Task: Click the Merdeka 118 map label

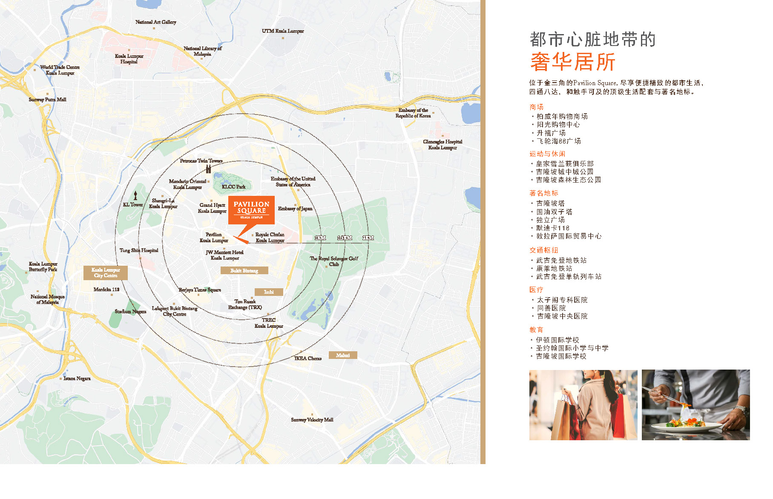Action: click(106, 290)
